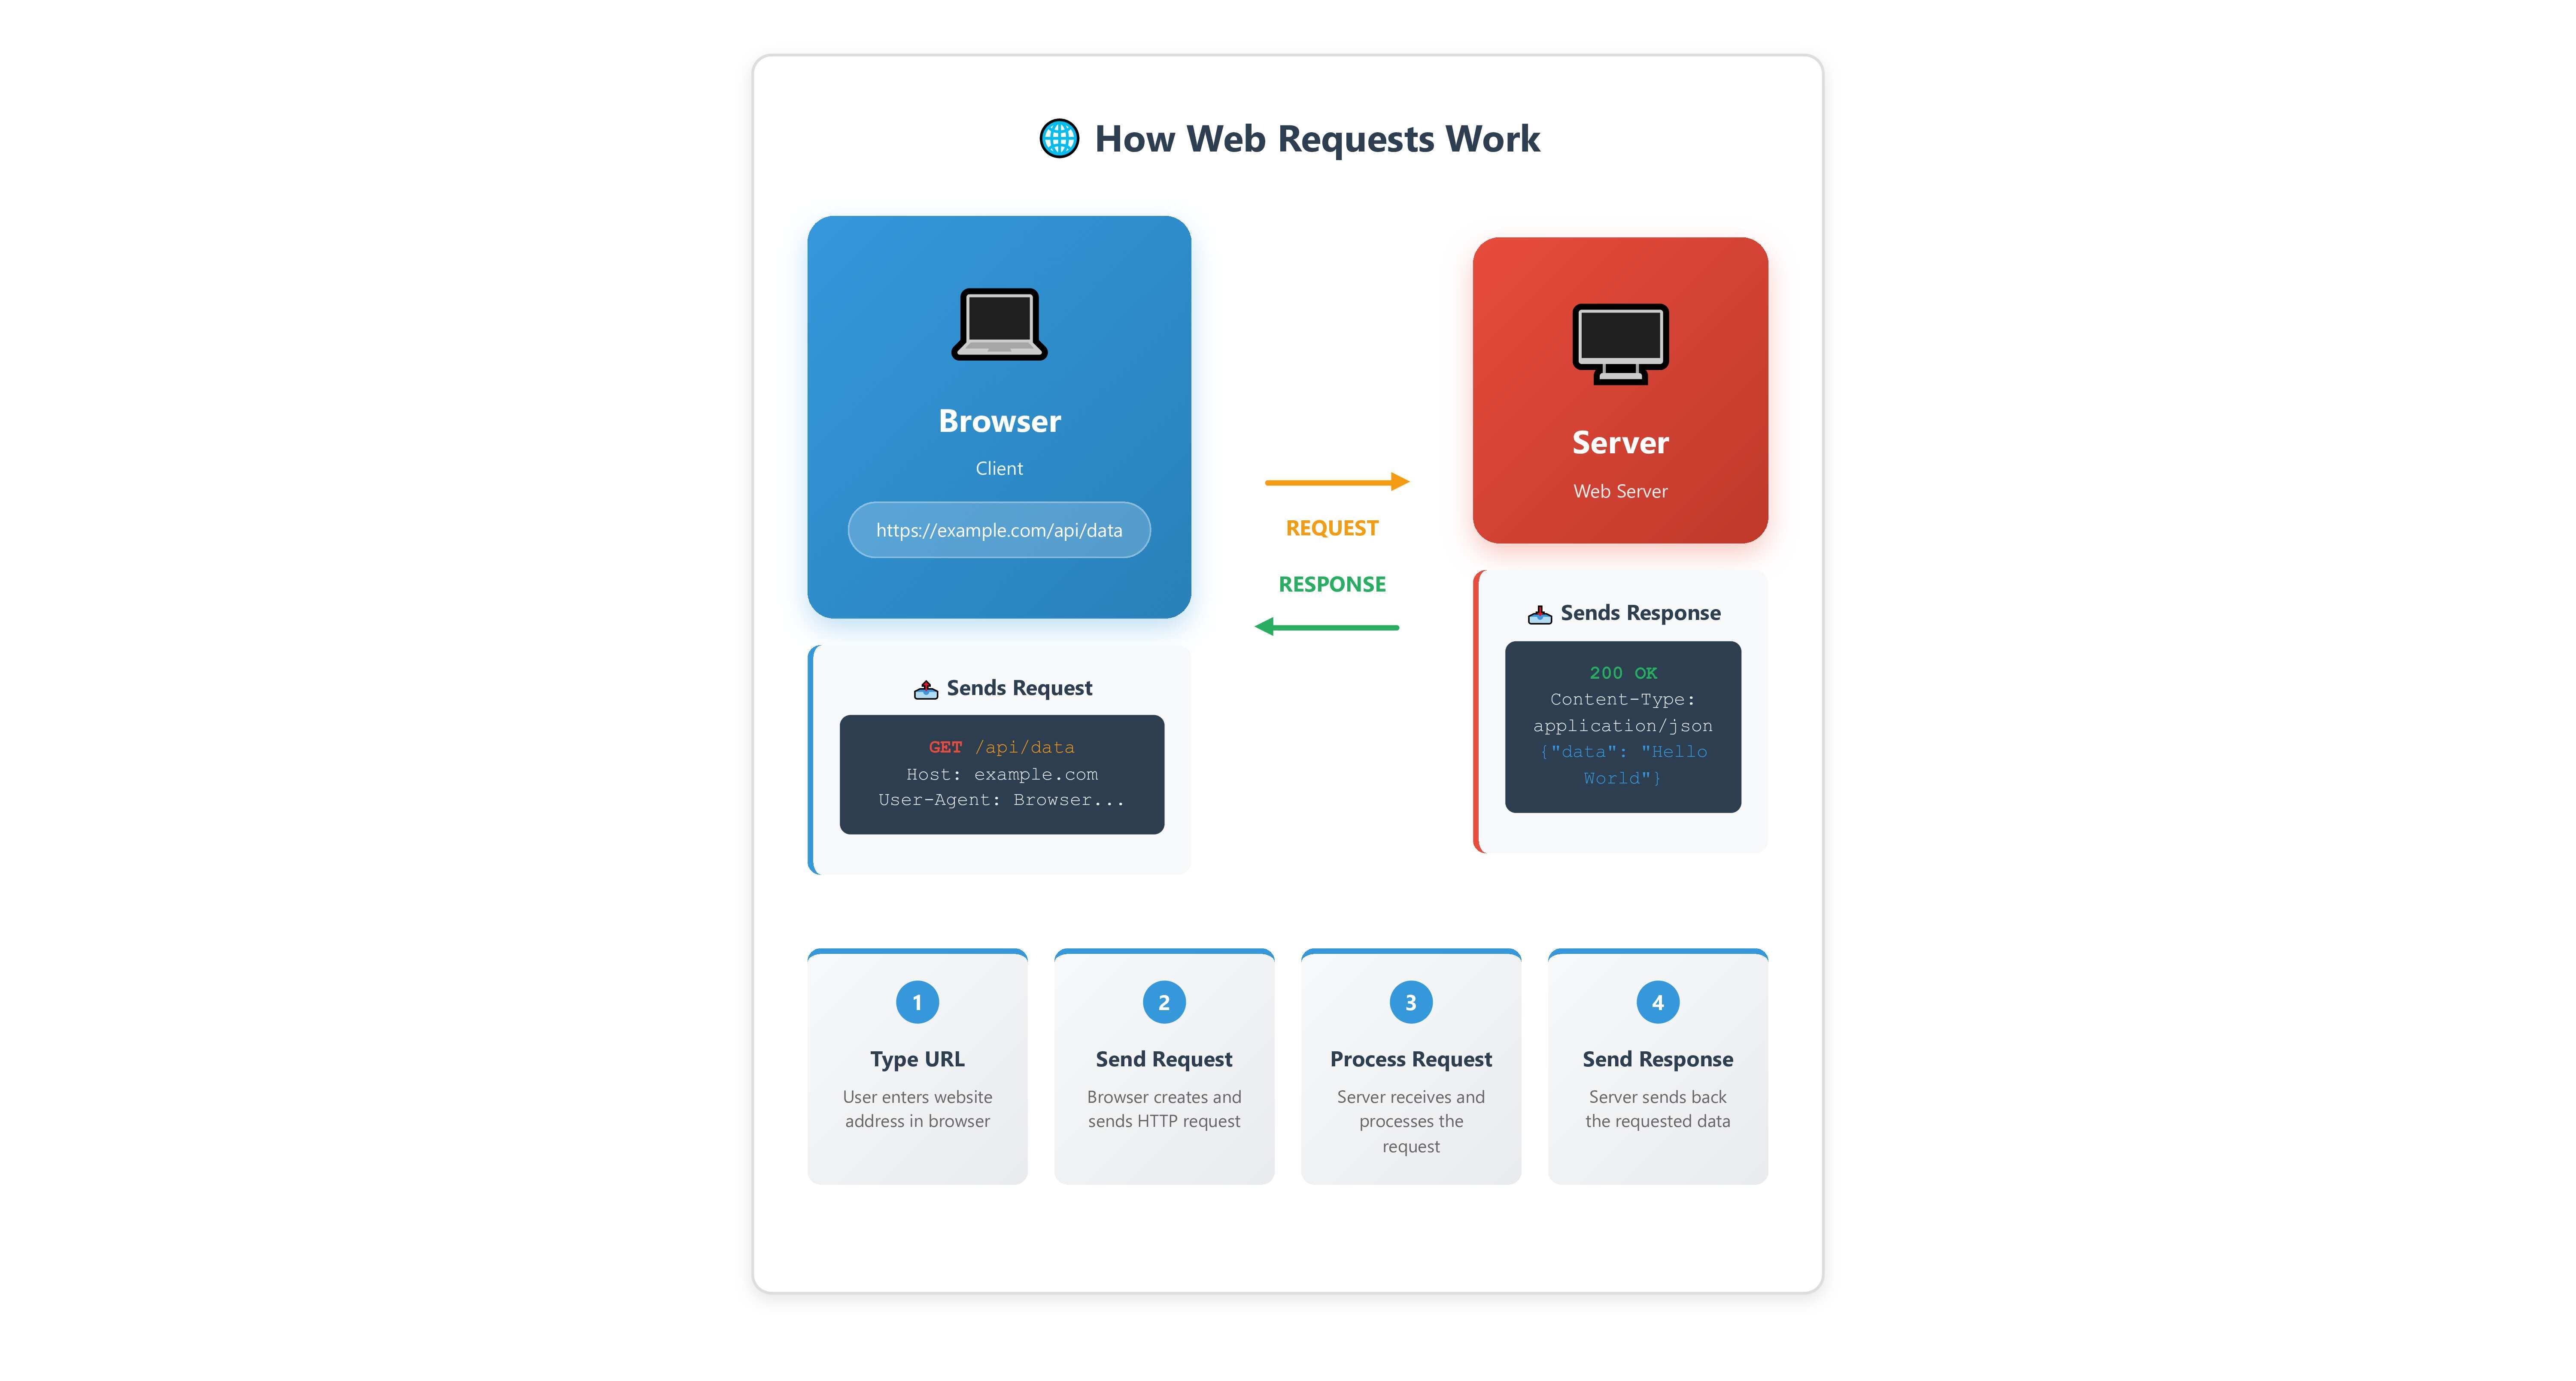Click the laptop icon in Browser card
This screenshot has height=1381, width=2576.
pos(999,324)
